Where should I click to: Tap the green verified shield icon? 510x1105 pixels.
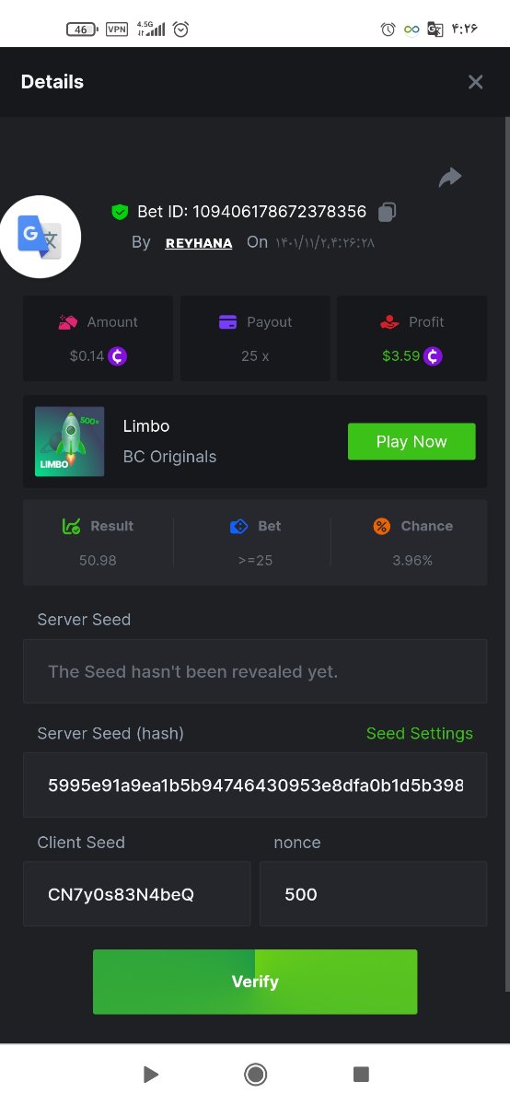tap(120, 212)
